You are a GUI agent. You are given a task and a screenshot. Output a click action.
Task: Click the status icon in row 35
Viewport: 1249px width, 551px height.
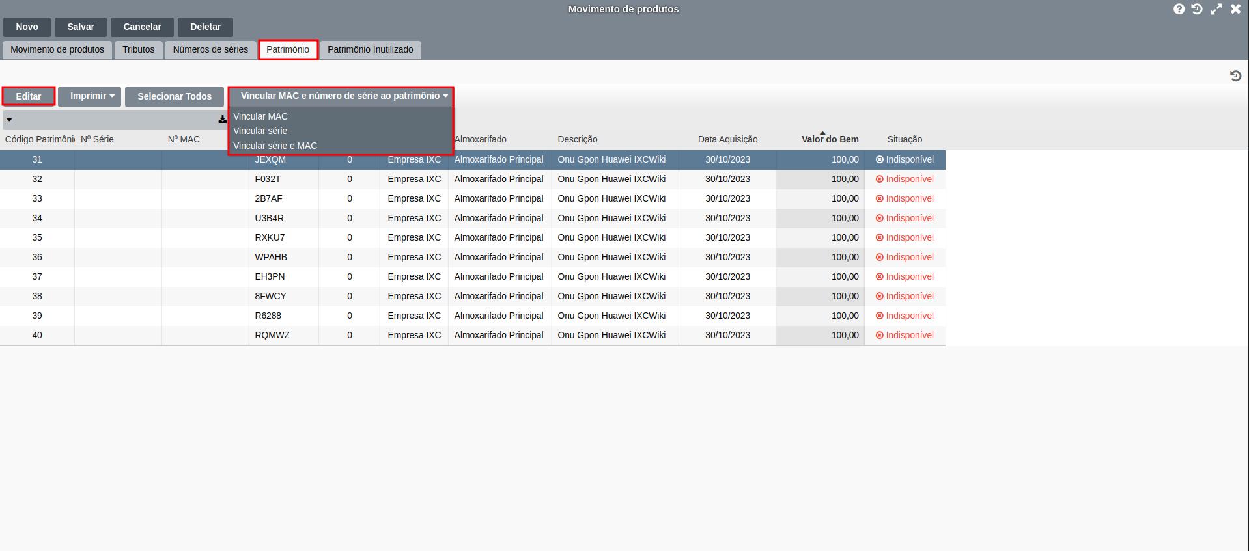(x=880, y=237)
